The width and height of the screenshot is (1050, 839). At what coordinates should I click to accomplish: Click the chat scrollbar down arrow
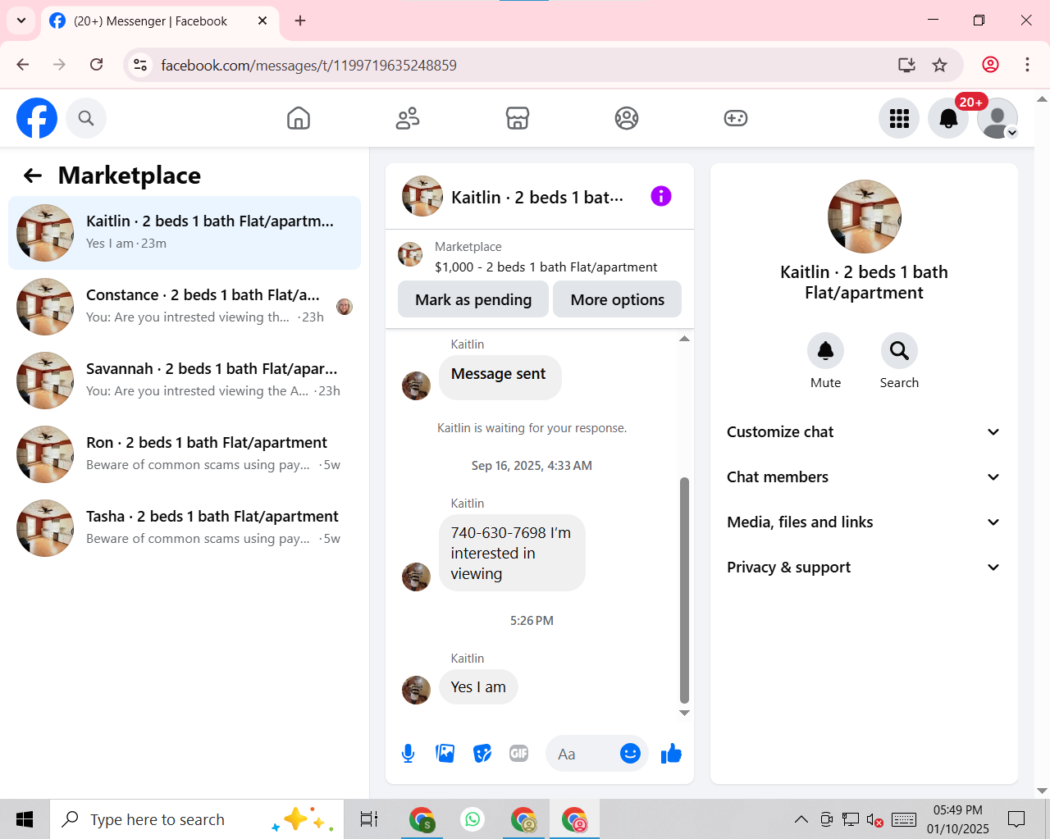point(684,713)
